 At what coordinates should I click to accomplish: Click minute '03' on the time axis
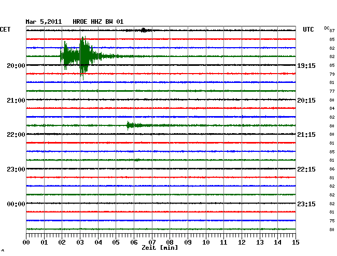point(80,243)
